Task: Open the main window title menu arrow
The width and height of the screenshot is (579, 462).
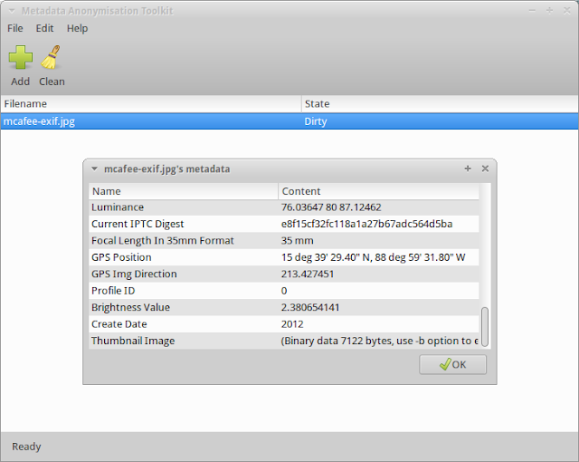Action: click(12, 11)
